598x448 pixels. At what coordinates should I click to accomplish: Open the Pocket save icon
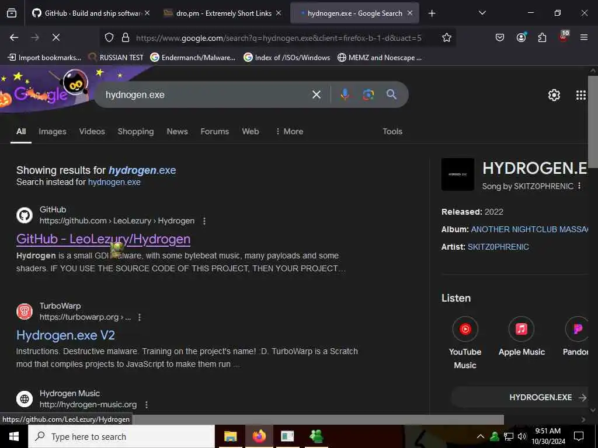tap(500, 37)
